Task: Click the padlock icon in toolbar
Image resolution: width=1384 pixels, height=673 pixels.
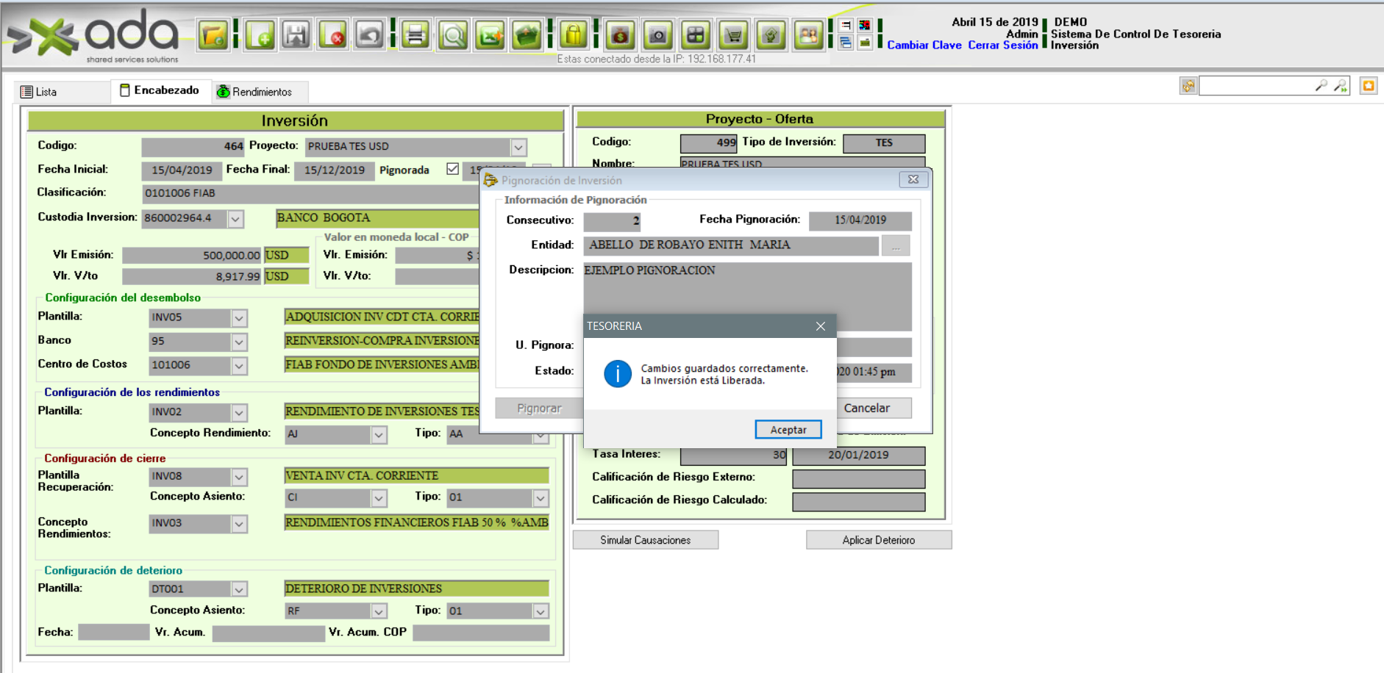Action: [x=574, y=35]
